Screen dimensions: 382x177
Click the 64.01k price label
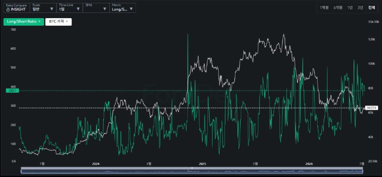coord(371,108)
